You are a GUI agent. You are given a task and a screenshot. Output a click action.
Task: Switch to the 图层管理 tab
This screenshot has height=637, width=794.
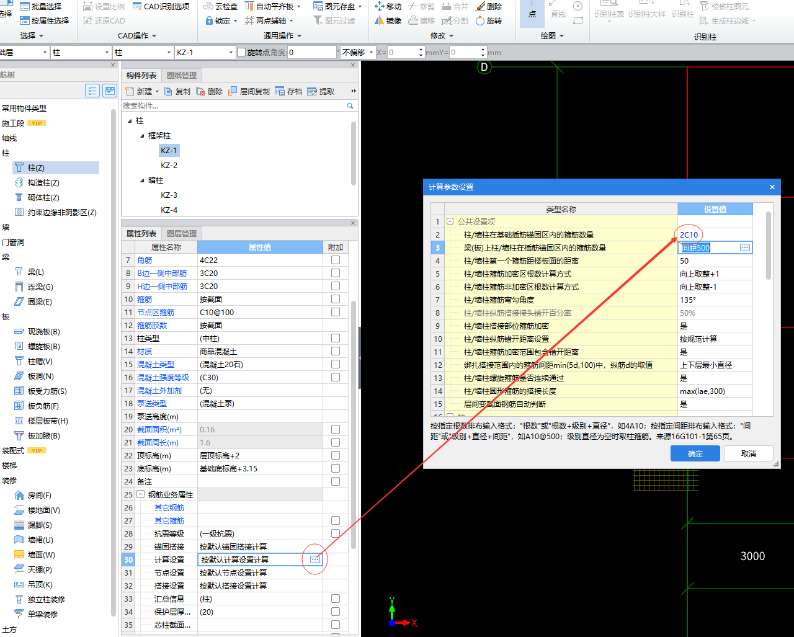click(182, 233)
